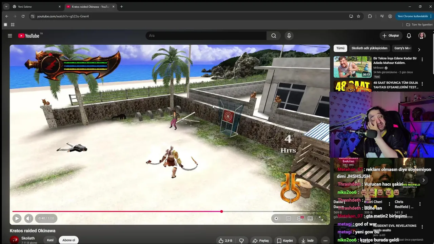
Task: Open the YouTube account avatar menu
Action: (x=422, y=36)
